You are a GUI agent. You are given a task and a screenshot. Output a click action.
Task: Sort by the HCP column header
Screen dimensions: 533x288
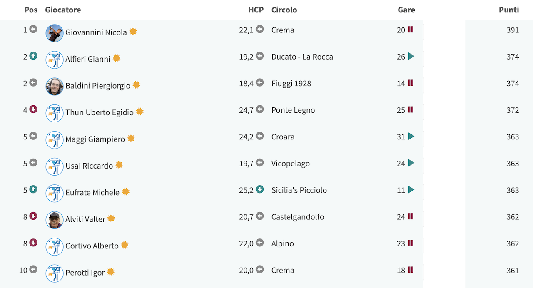coord(256,10)
